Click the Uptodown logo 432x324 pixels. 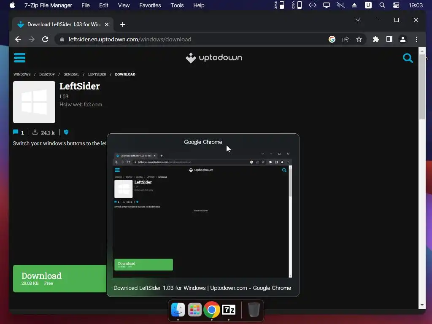pyautogui.click(x=214, y=58)
